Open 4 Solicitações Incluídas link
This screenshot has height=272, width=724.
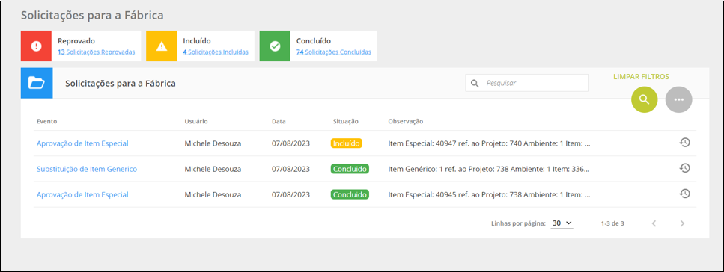coord(216,52)
